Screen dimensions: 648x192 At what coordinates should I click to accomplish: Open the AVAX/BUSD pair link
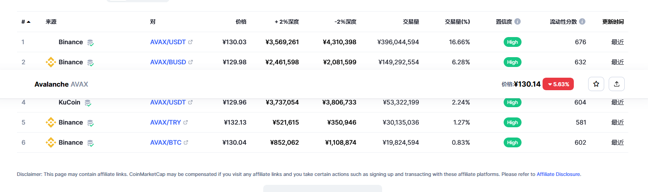tap(168, 62)
